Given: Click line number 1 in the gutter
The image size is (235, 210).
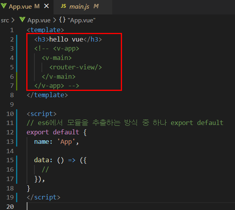Looking at the screenshot, I should tap(12, 30).
